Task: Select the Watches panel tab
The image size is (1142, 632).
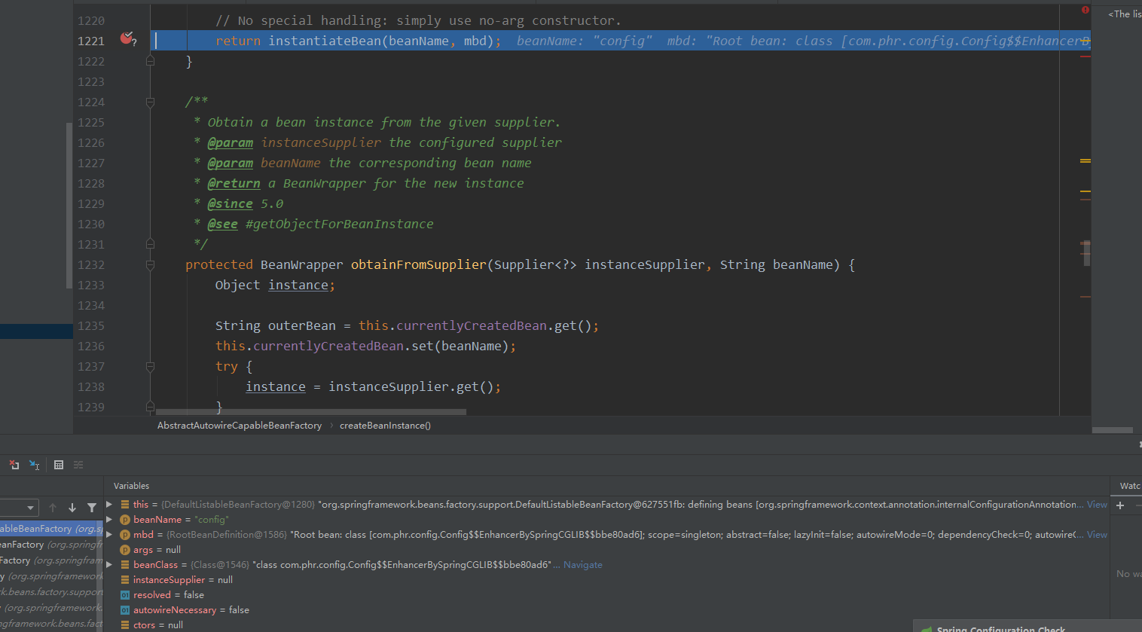Action: point(1130,486)
